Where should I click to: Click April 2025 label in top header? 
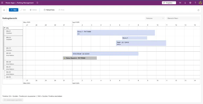[76, 22]
